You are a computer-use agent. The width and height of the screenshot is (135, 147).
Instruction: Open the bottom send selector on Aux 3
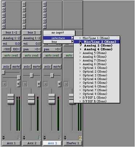click(45, 26)
